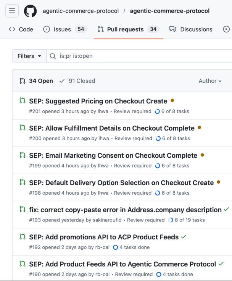Click the Discussions speech bubble icon
232x281 pixels.
pyautogui.click(x=173, y=29)
